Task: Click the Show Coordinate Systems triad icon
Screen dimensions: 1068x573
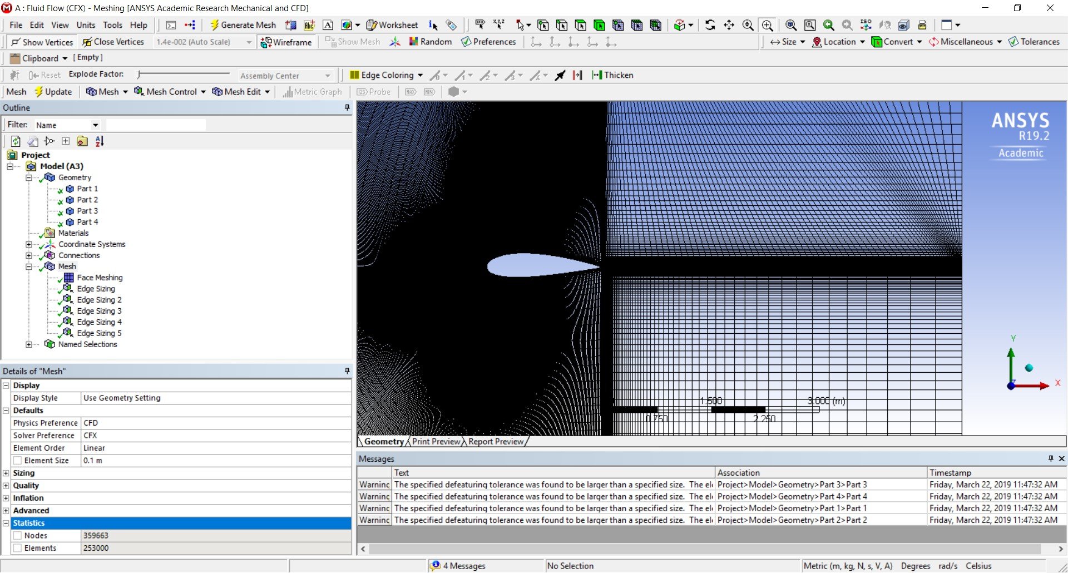Action: [x=395, y=42]
